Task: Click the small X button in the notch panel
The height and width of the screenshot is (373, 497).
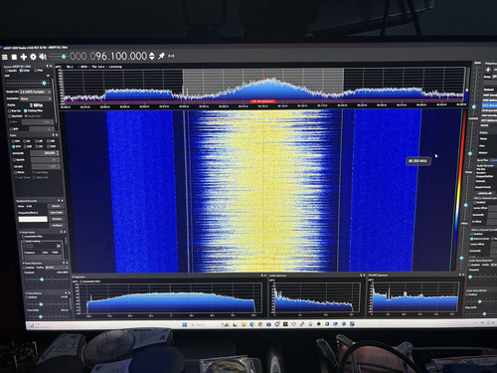Action: (59, 246)
